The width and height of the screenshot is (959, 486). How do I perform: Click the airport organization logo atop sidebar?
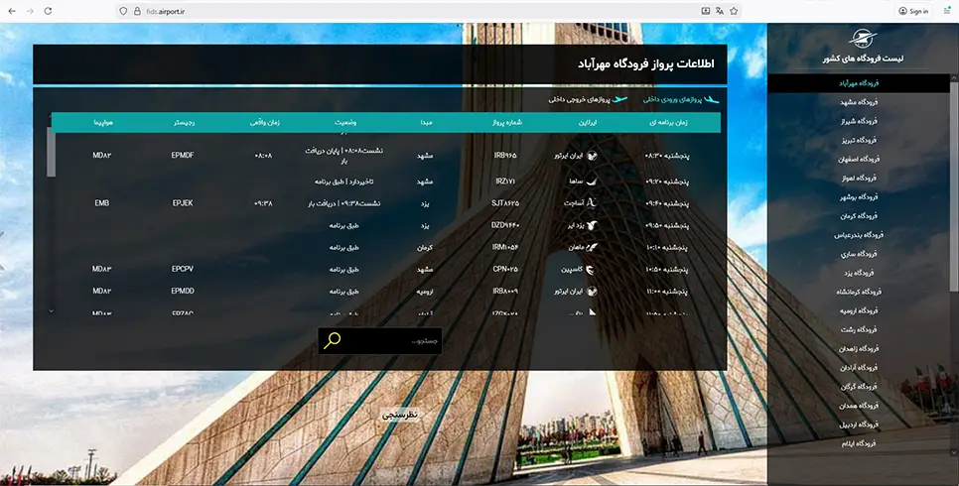tap(863, 39)
